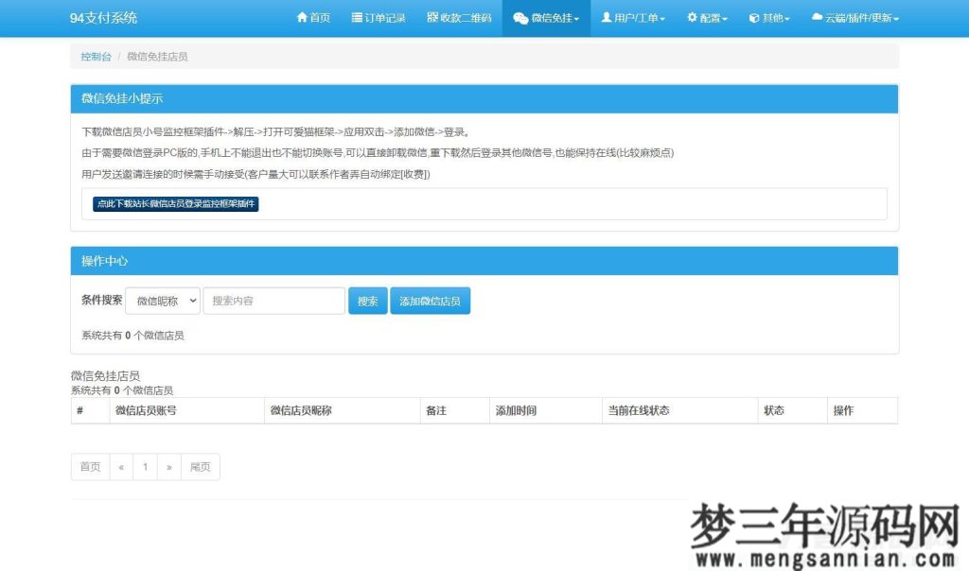
Task: Download the WeChat monitoring framework plugin
Action: (x=174, y=203)
